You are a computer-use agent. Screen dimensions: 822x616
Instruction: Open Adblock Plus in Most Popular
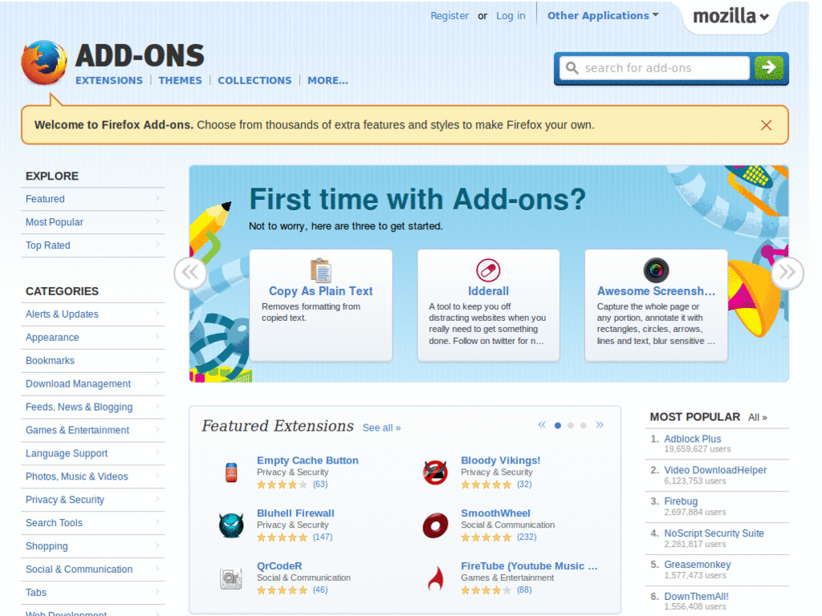click(692, 439)
